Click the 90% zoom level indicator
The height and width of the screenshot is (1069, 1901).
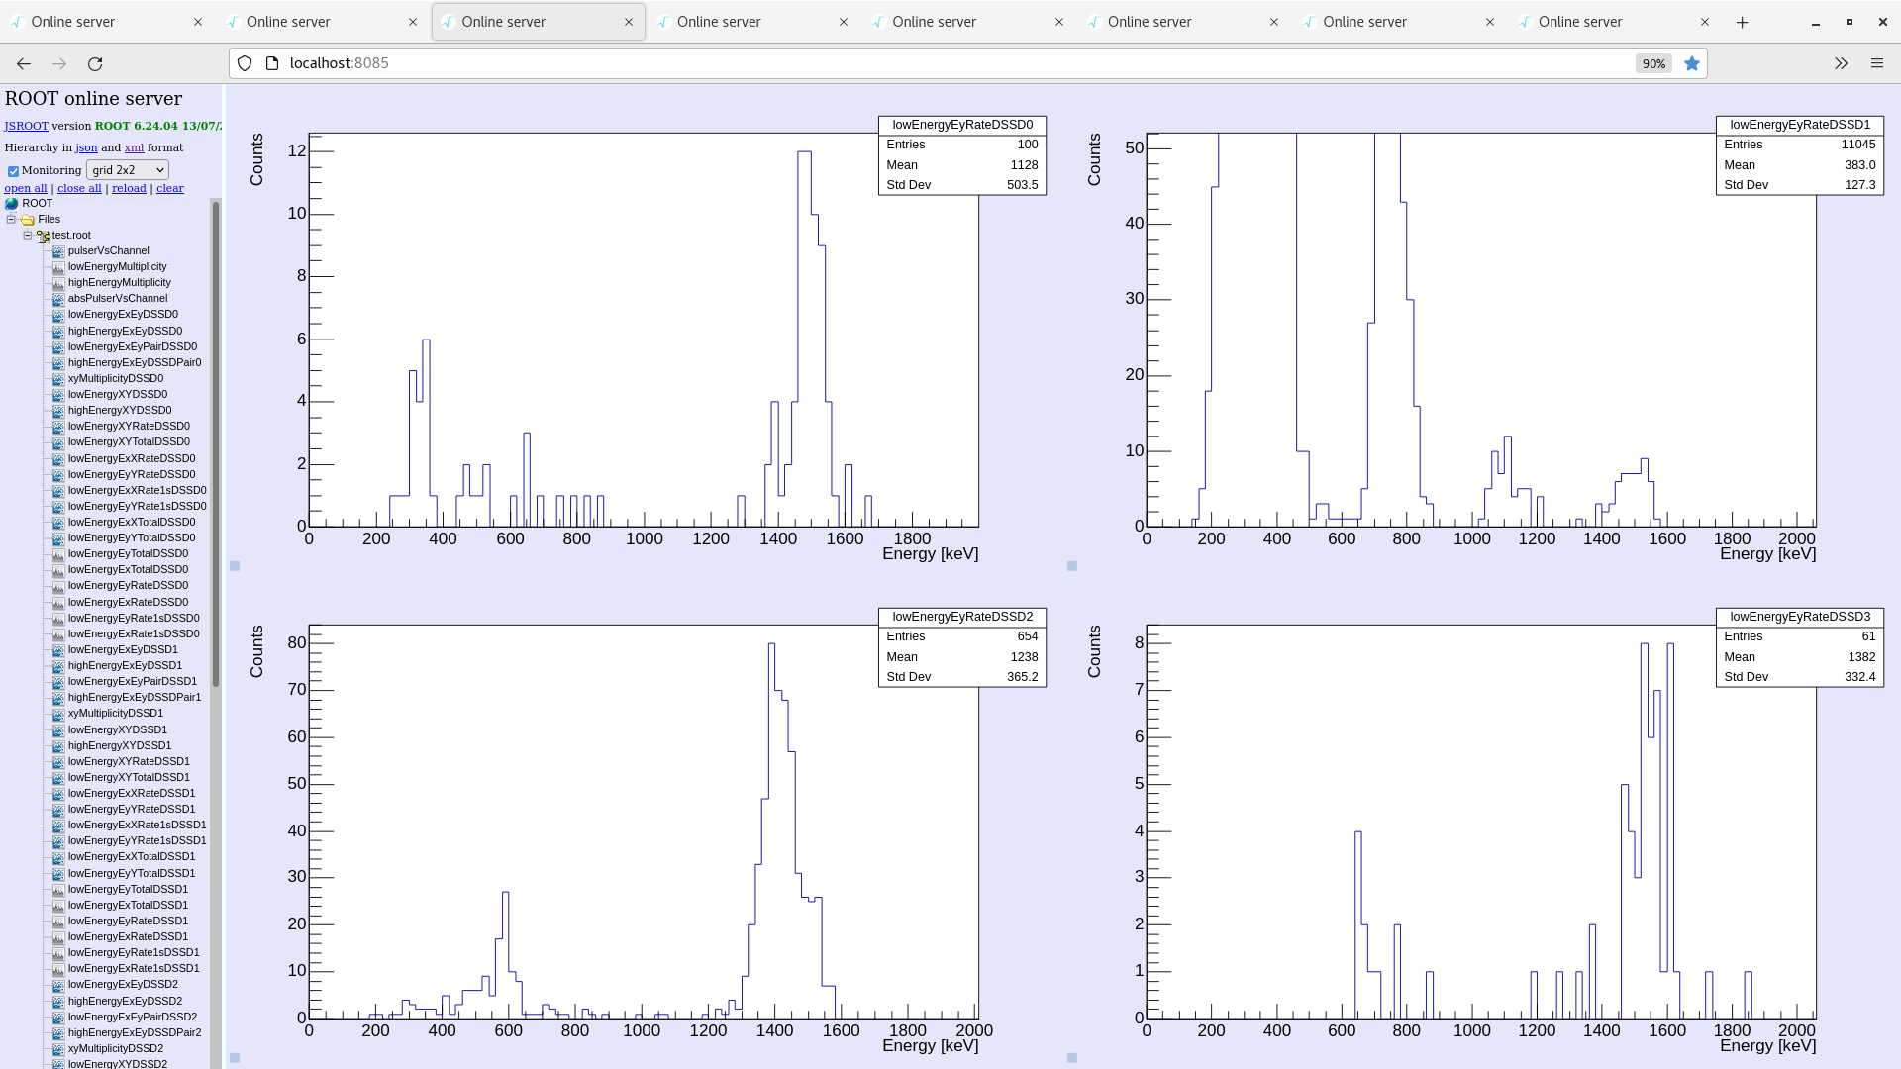(x=1653, y=63)
